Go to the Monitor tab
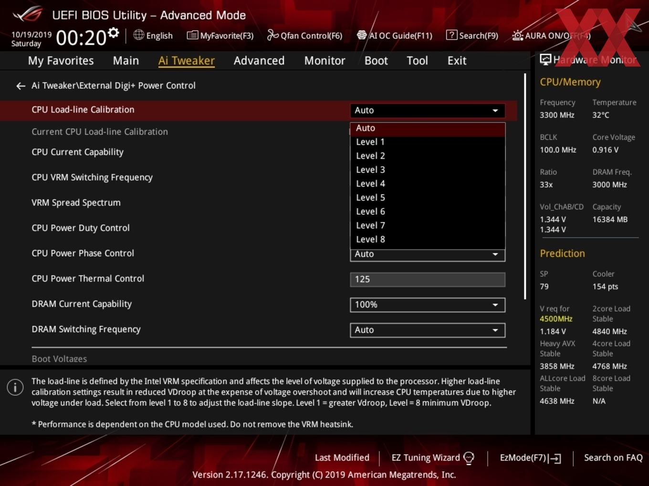The width and height of the screenshot is (649, 486). [324, 61]
